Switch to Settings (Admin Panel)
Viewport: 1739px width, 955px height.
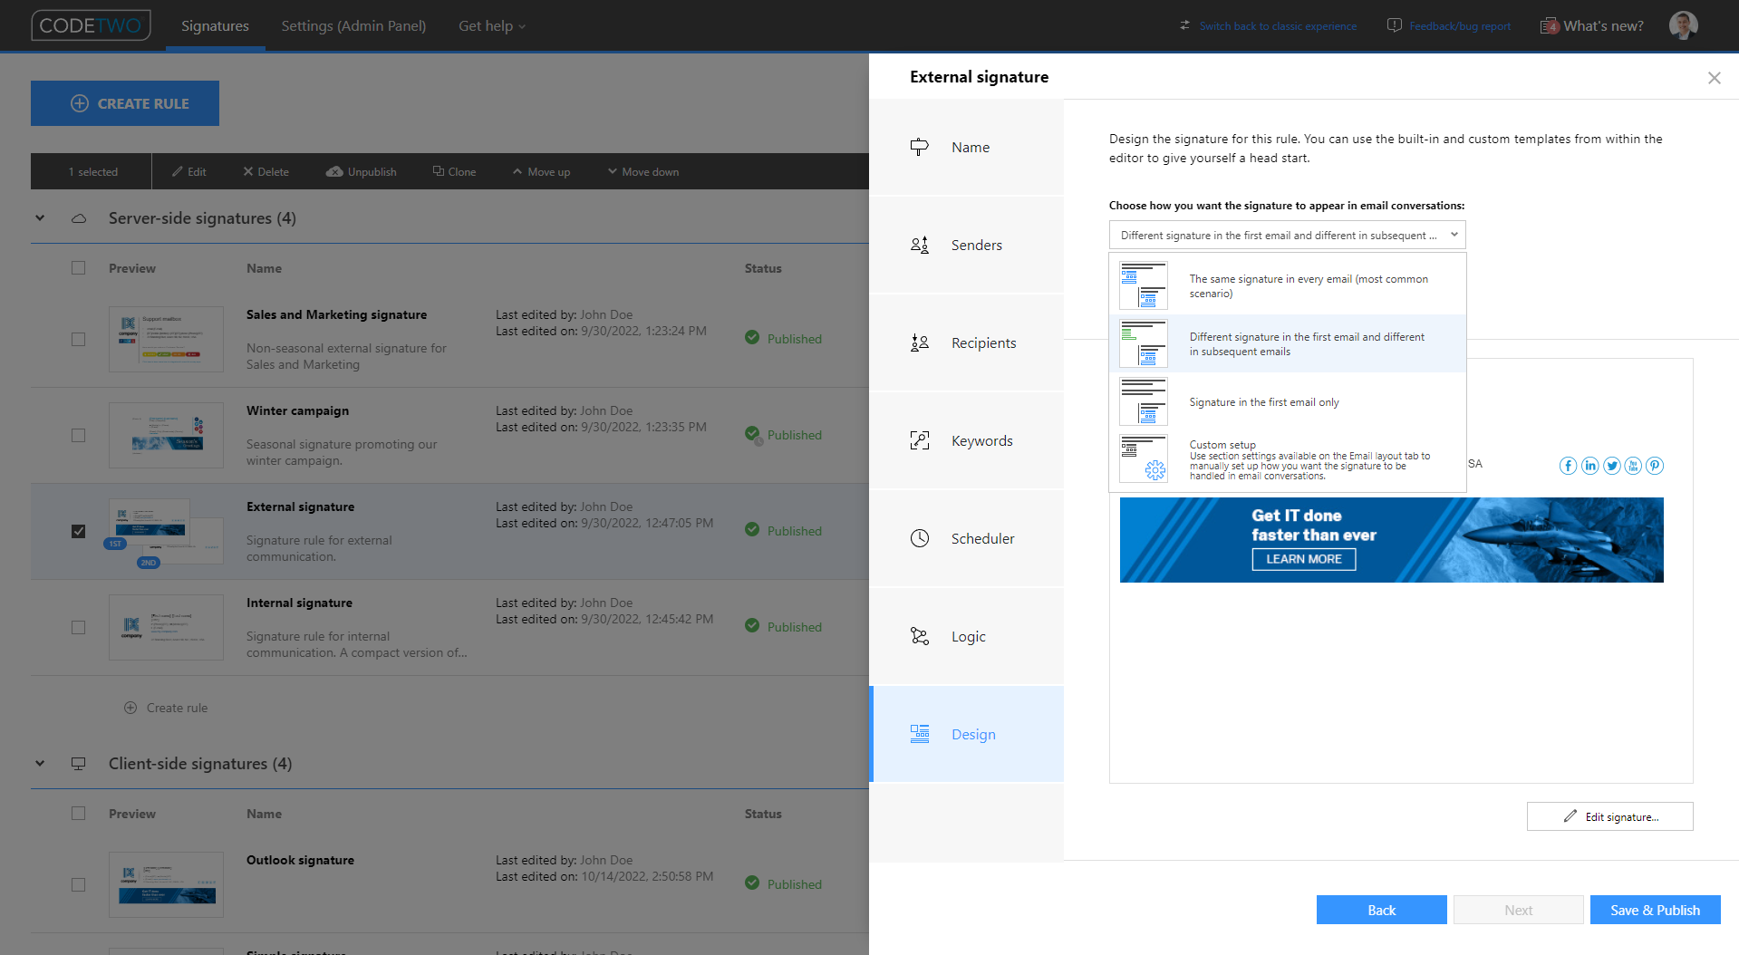[x=353, y=25]
